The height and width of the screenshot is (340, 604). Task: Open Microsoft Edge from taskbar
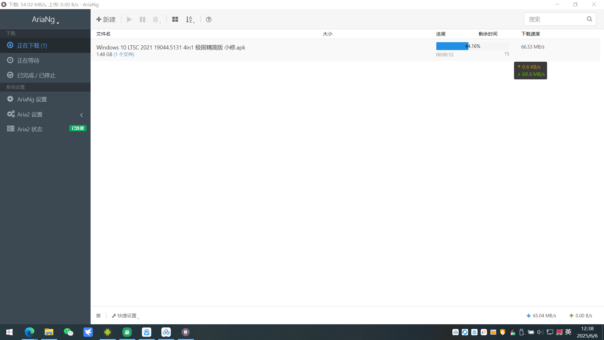coord(30,332)
